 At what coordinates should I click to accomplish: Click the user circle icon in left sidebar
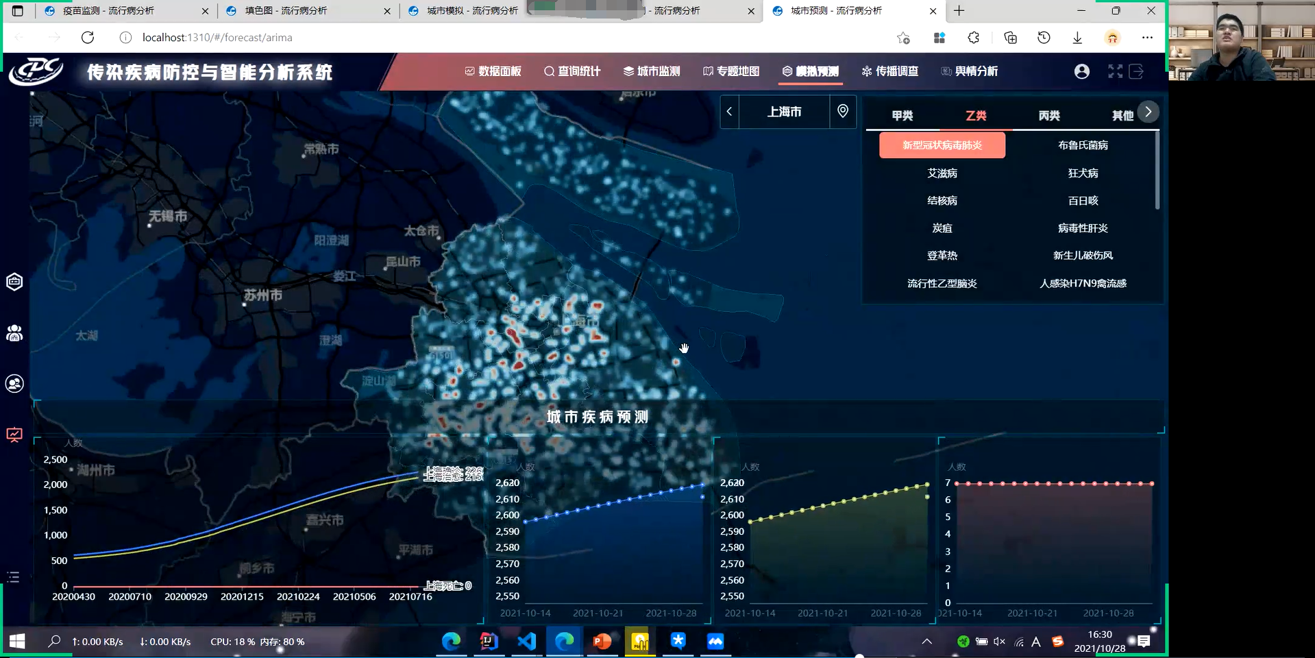pos(14,384)
